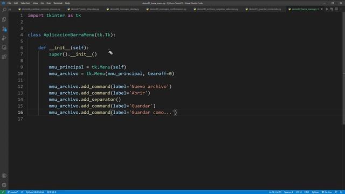Screen dimensions: 345x194
Task: Open the Search view in the activity bar
Action: click(4, 10)
